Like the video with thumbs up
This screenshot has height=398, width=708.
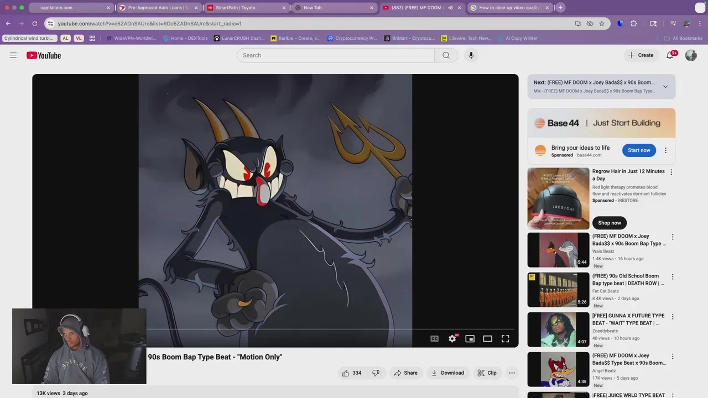pos(351,373)
